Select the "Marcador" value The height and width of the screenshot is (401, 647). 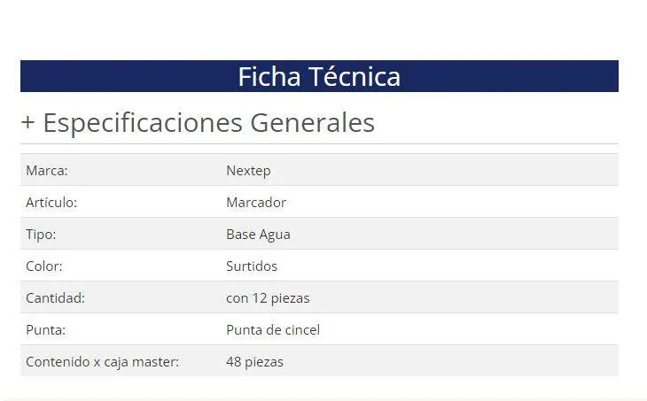pyautogui.click(x=256, y=203)
